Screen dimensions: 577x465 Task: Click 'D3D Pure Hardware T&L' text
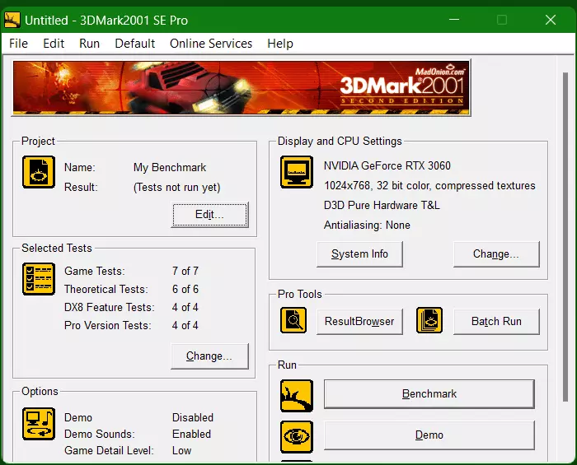pos(382,205)
